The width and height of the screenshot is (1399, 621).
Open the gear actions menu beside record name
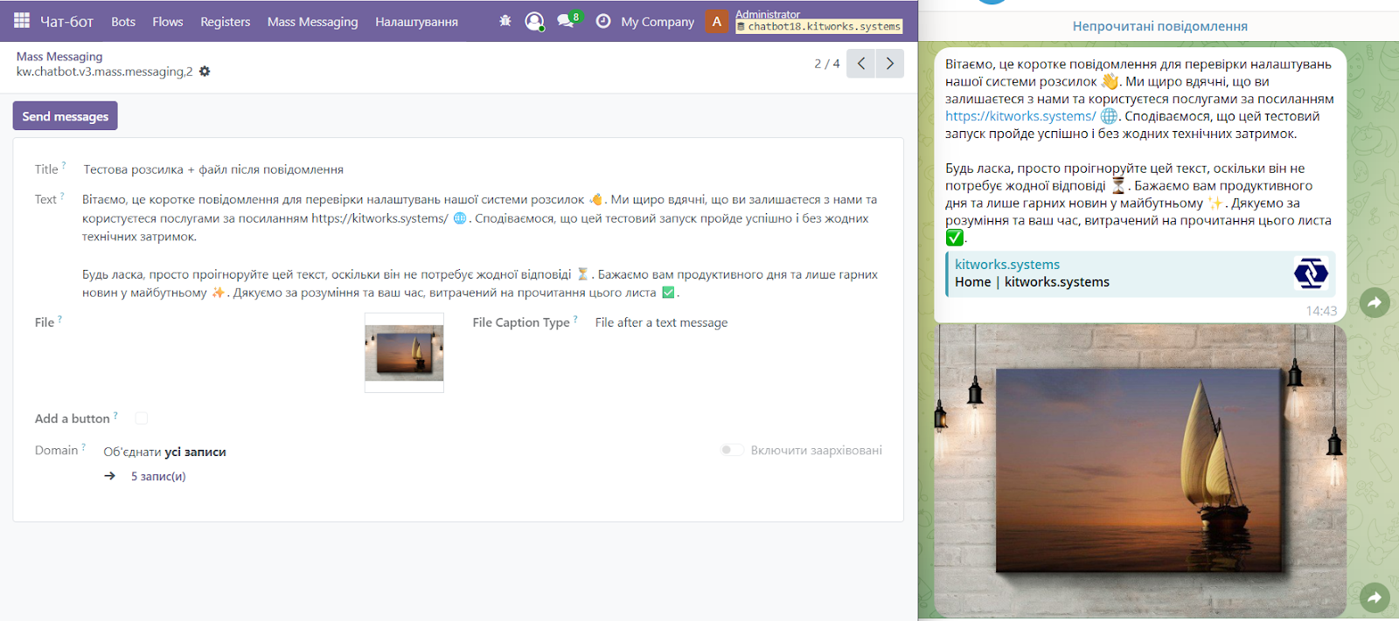coord(205,72)
